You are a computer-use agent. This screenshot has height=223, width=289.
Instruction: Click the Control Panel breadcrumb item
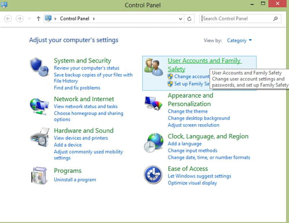(75, 18)
